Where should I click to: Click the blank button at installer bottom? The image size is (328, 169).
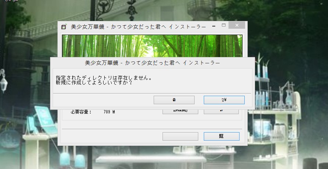pyautogui.click(x=180, y=136)
